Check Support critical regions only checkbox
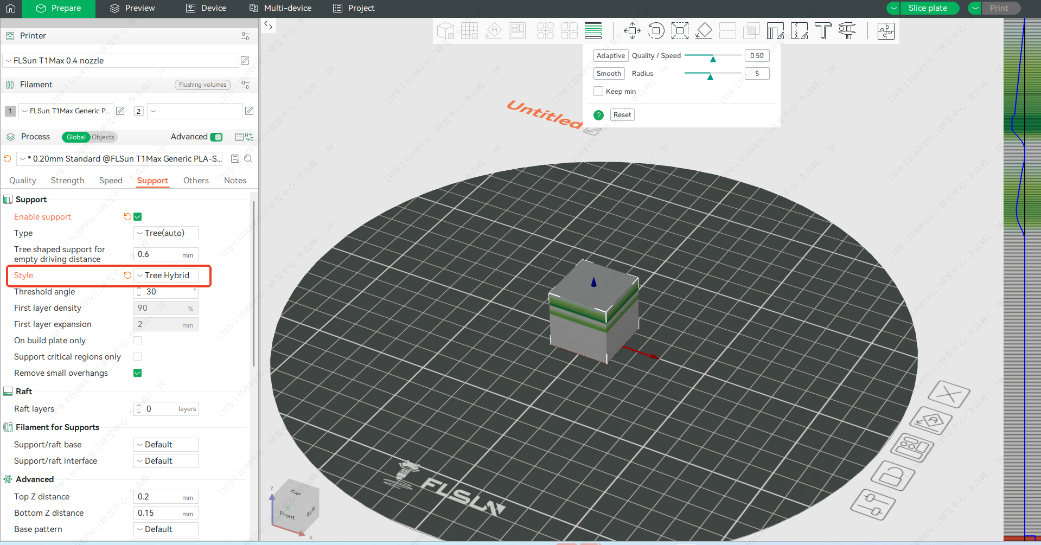 click(x=138, y=357)
